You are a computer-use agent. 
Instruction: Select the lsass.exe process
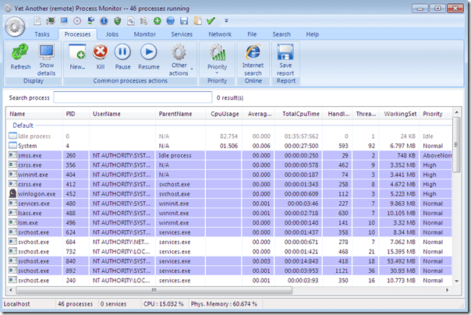(x=229, y=213)
